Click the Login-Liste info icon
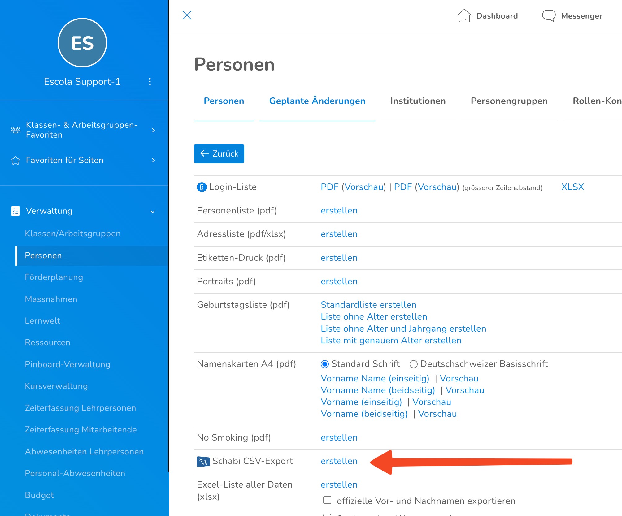 point(202,187)
